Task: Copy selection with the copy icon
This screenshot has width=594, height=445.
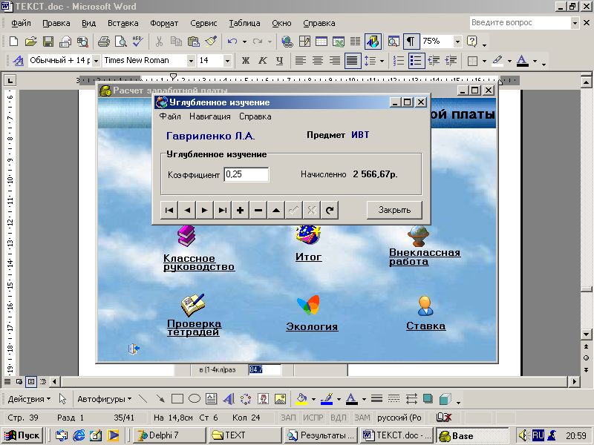Action: [176, 42]
